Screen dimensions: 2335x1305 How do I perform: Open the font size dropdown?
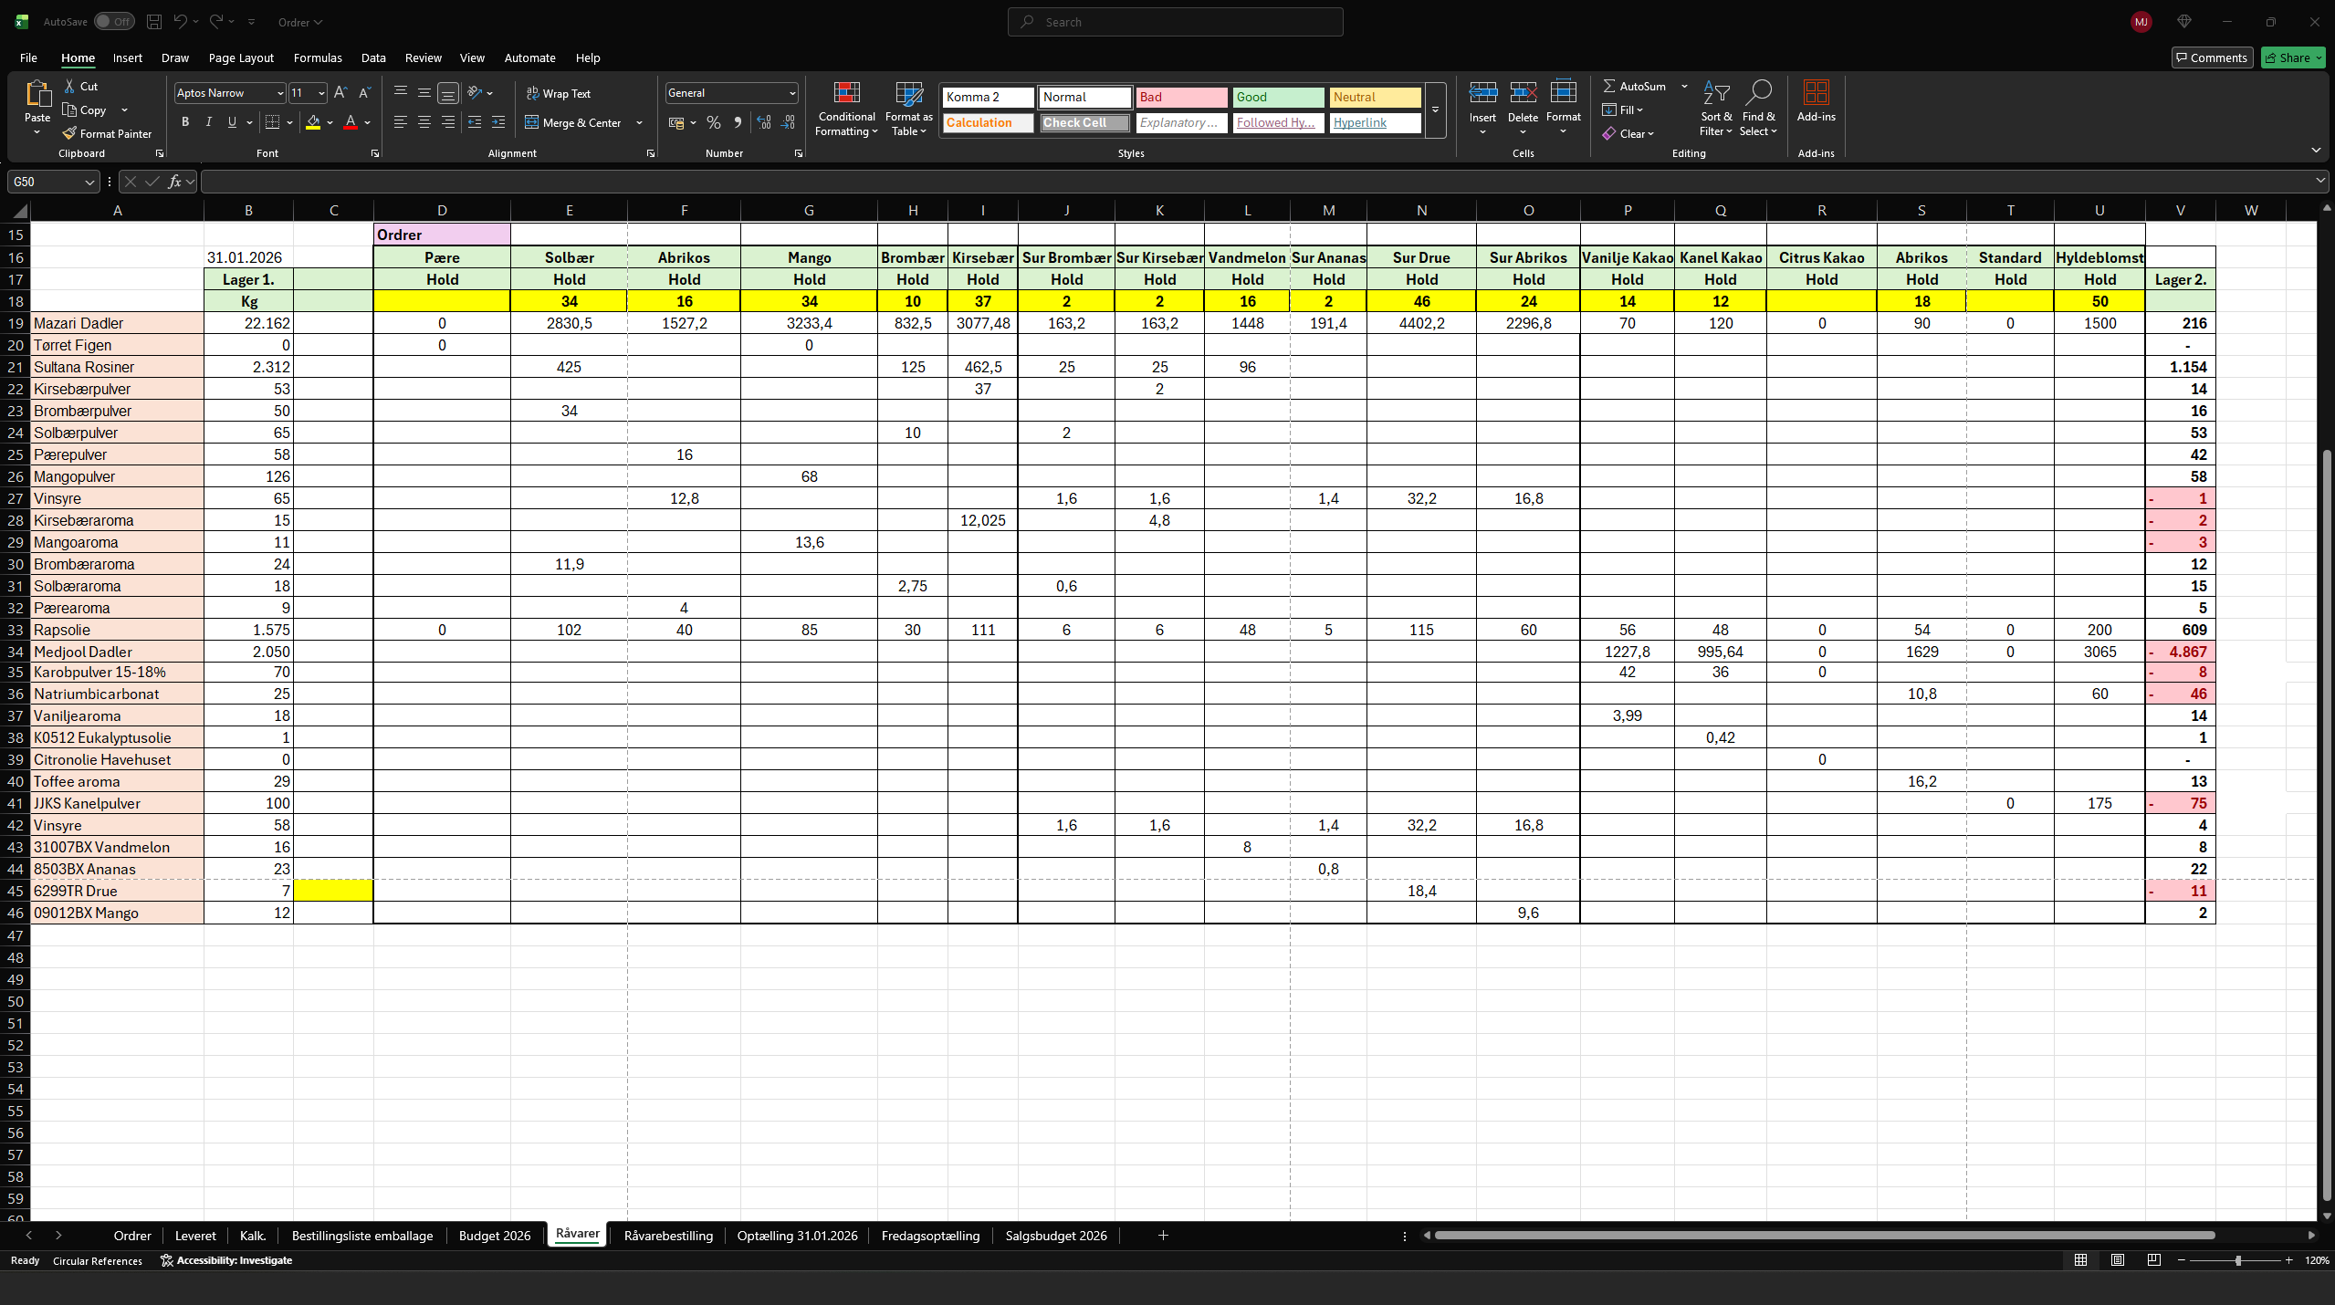click(x=322, y=92)
